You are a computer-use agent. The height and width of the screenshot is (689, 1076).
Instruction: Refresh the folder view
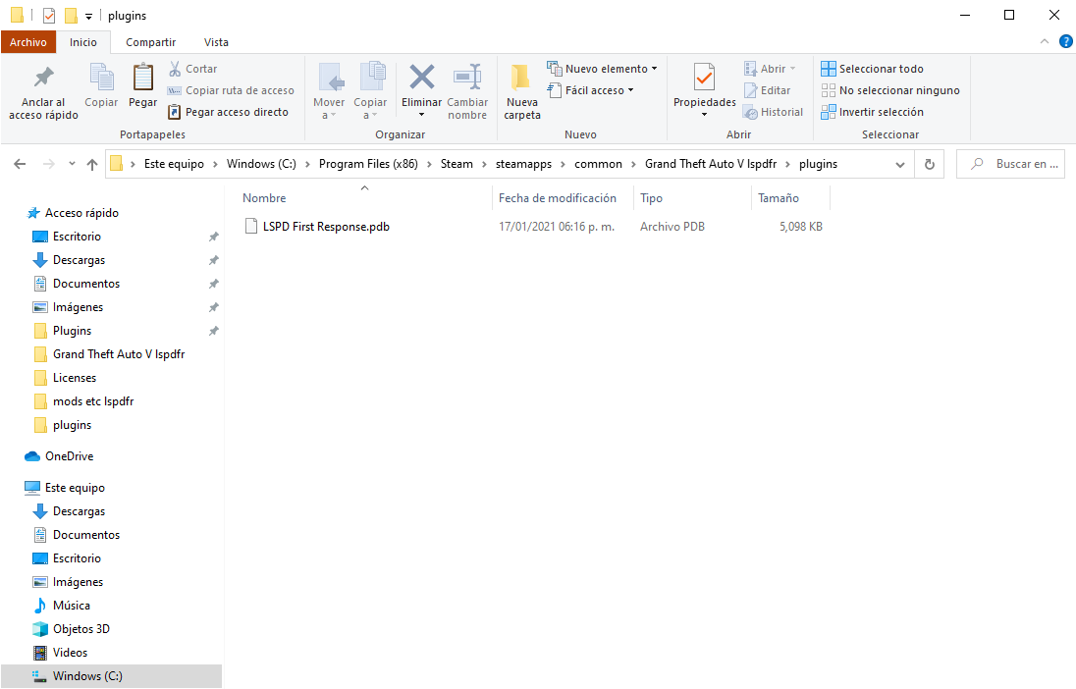point(929,164)
